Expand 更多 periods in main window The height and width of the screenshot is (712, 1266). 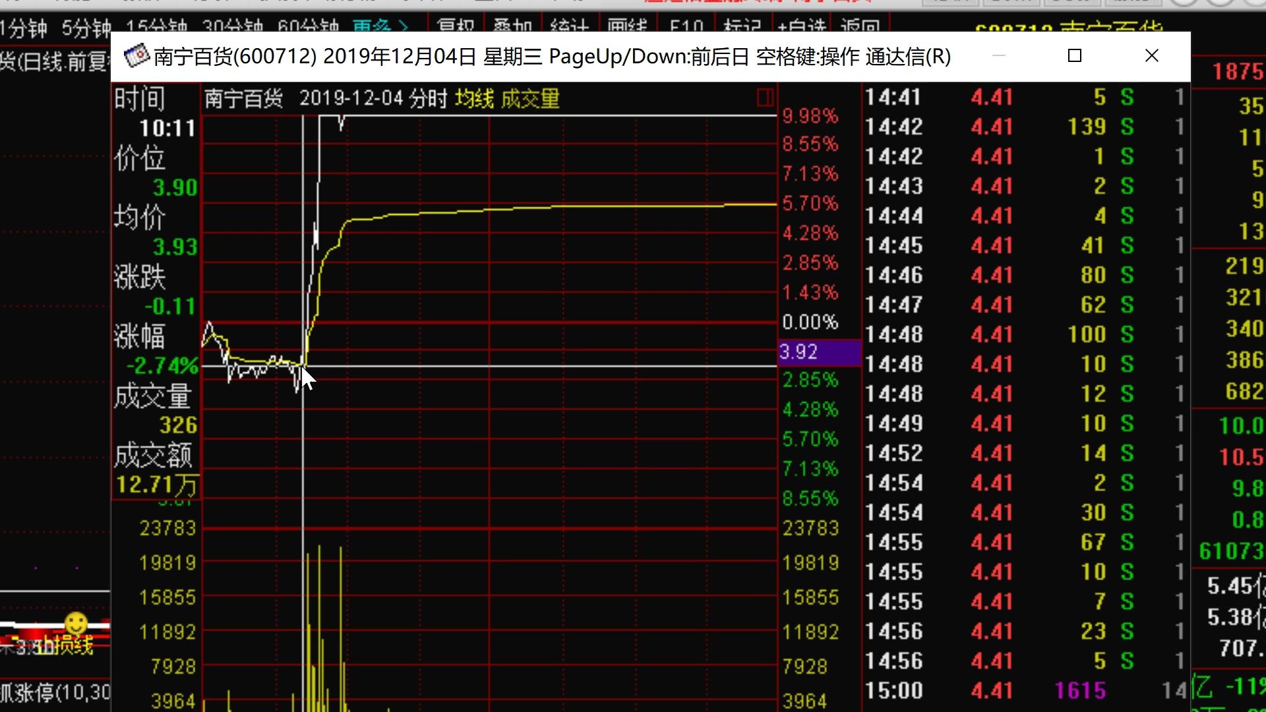pos(380,26)
